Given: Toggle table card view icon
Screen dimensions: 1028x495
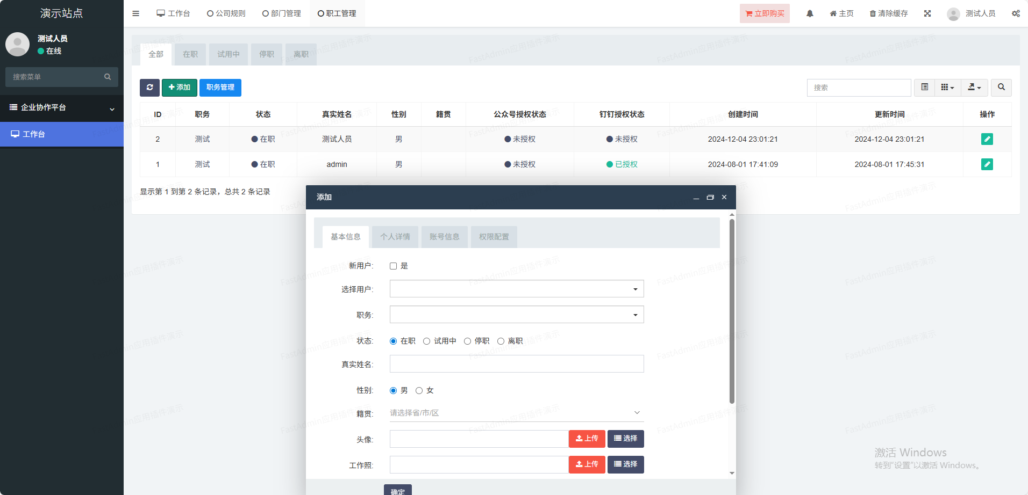Looking at the screenshot, I should point(925,88).
